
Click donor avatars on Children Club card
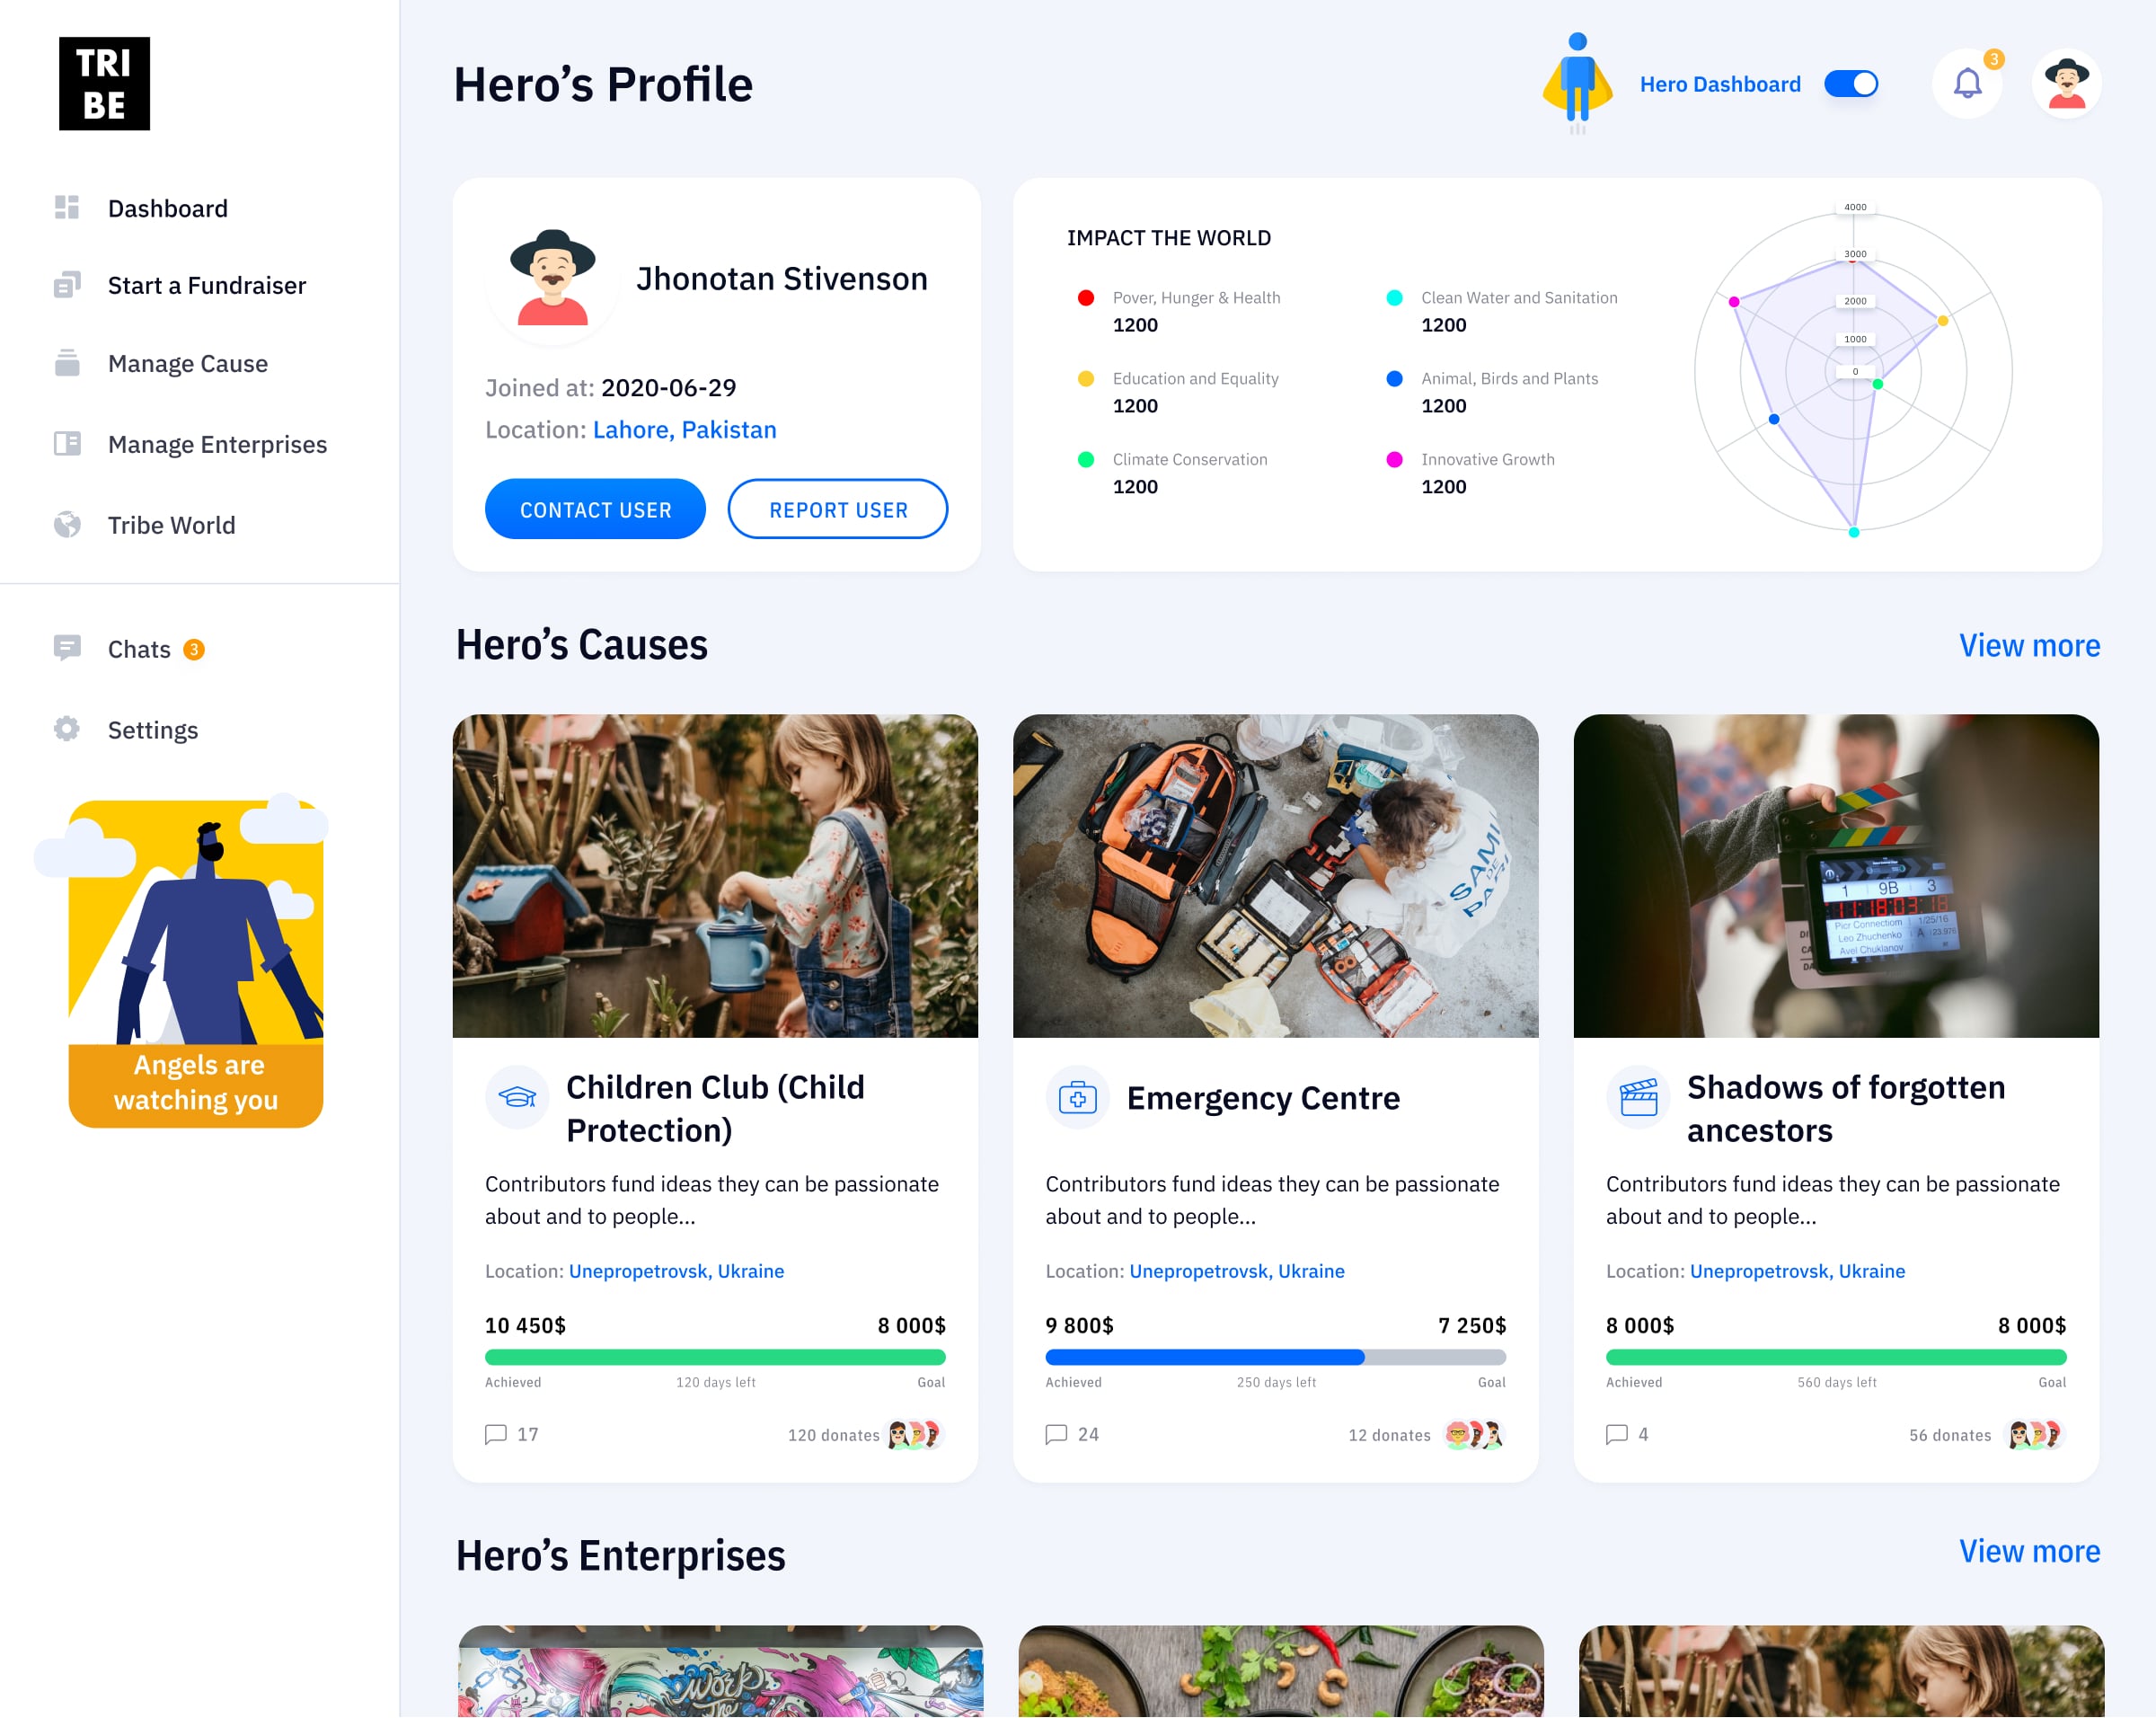(915, 1435)
